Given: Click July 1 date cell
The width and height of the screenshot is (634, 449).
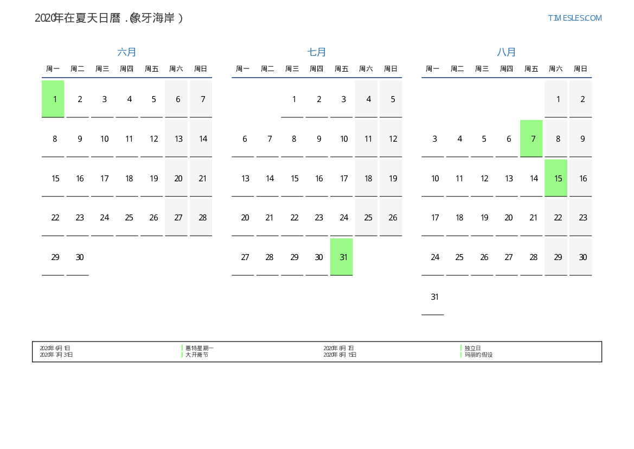Looking at the screenshot, I should coord(292,99).
